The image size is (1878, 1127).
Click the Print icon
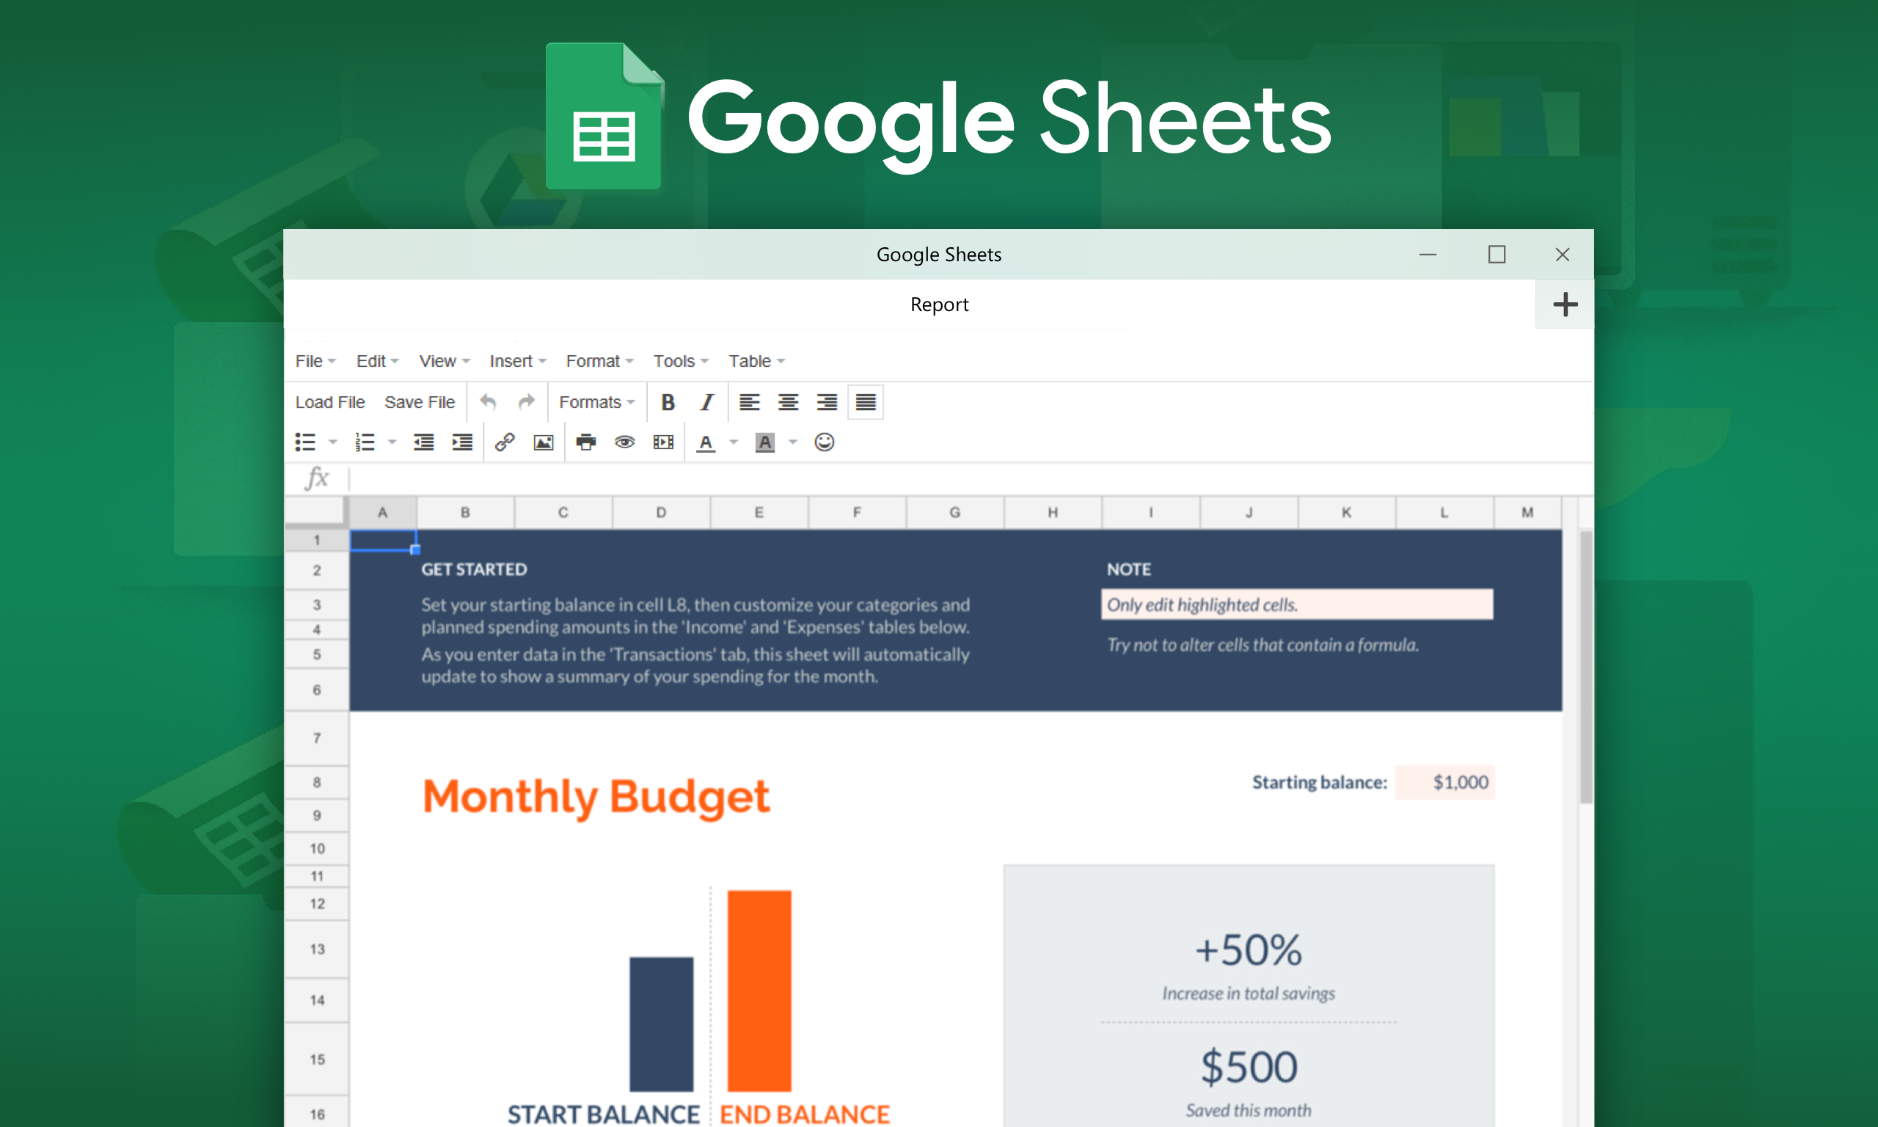point(586,442)
